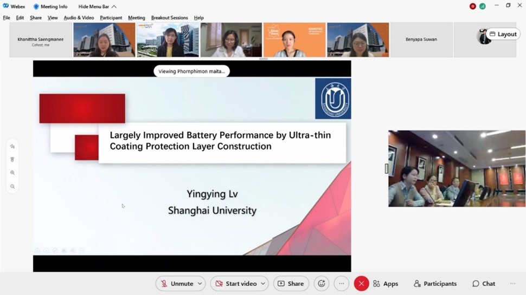Open the Apps panel
This screenshot has height=295, width=526.
click(x=386, y=284)
